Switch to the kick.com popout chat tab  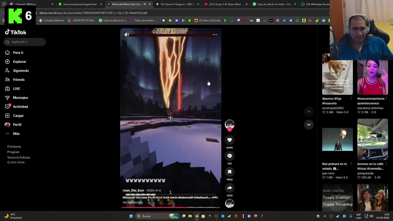80,4
